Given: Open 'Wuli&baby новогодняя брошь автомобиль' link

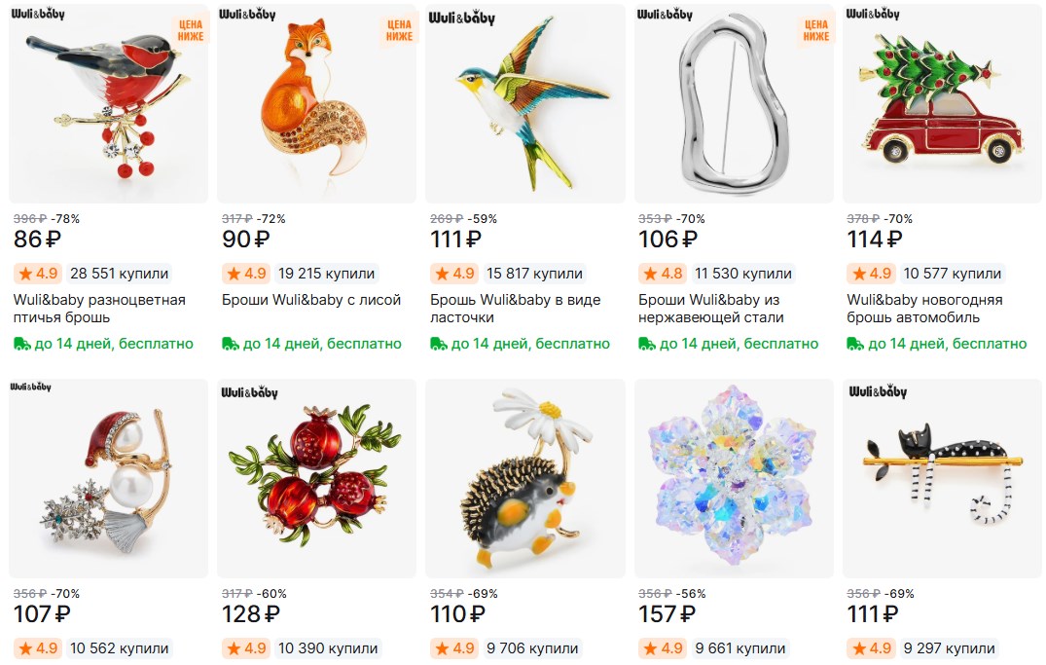Looking at the screenshot, I should click(924, 309).
